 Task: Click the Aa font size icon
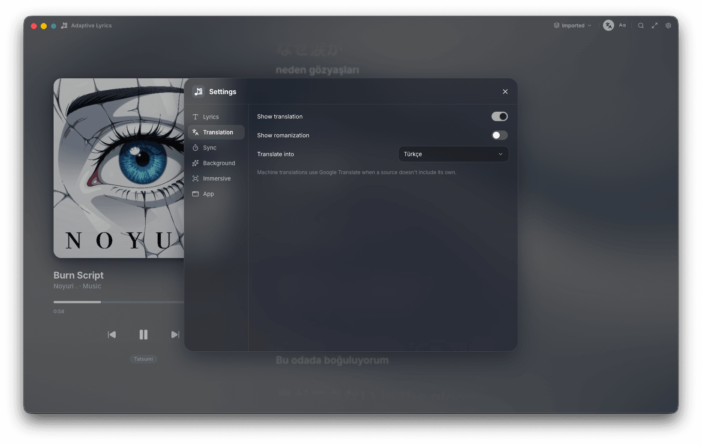click(x=622, y=25)
